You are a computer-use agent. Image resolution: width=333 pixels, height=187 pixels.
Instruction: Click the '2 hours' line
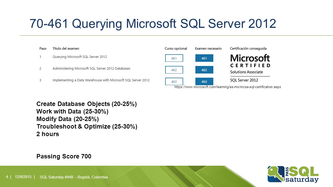tap(48, 134)
